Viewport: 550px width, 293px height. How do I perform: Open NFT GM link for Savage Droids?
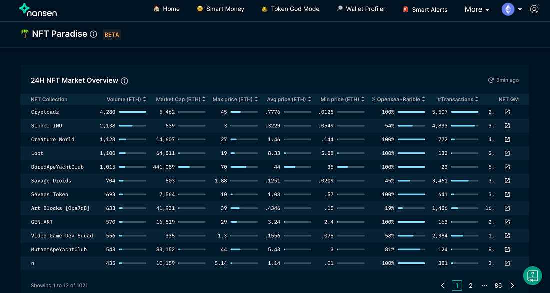click(x=507, y=181)
